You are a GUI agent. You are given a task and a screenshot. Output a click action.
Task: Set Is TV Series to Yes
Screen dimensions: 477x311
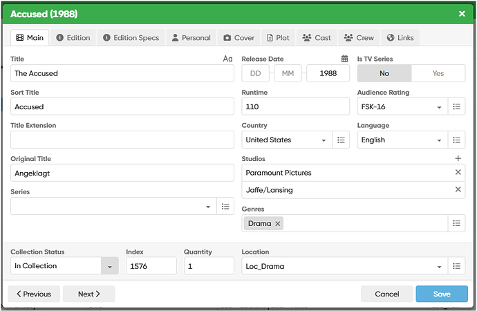point(438,73)
